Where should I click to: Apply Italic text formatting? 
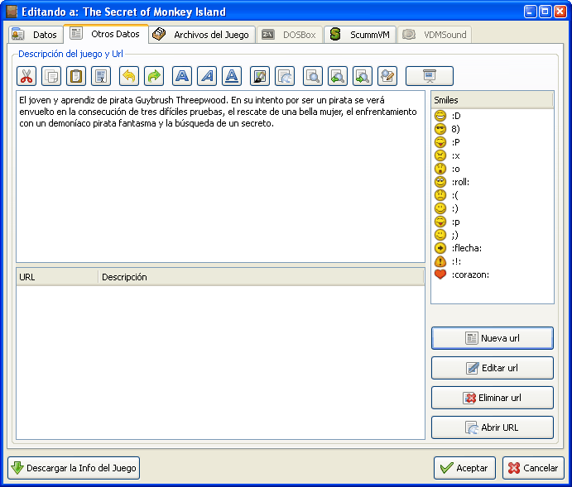[206, 76]
